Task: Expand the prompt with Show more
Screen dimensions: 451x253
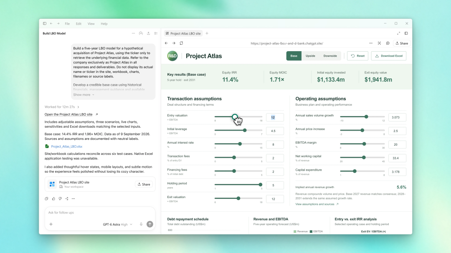Action: pyautogui.click(x=84, y=95)
